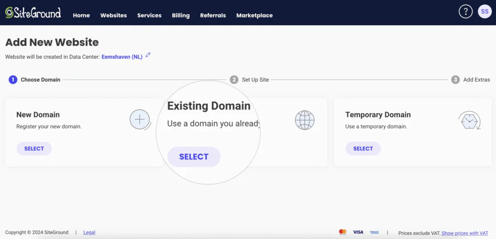This screenshot has width=496, height=239.
Task: Click the SiteGround logo
Action: pyautogui.click(x=33, y=13)
